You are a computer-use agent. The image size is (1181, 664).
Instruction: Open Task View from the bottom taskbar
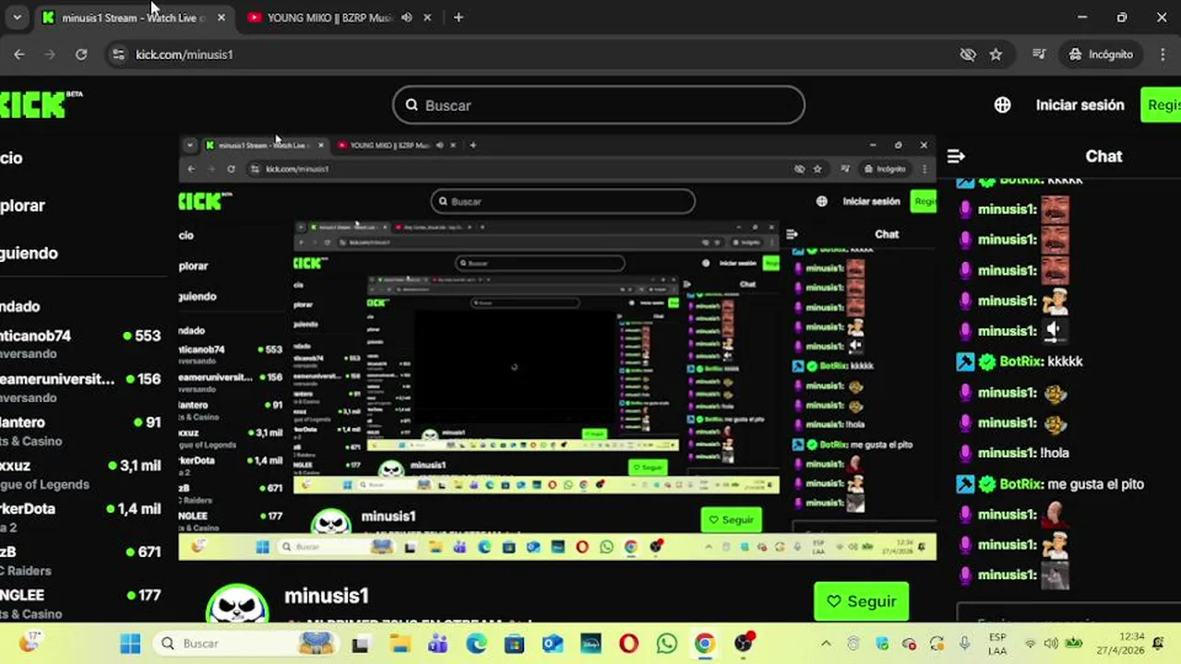360,644
